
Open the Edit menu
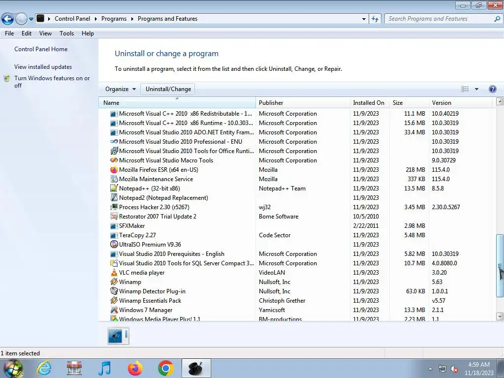[x=27, y=33]
